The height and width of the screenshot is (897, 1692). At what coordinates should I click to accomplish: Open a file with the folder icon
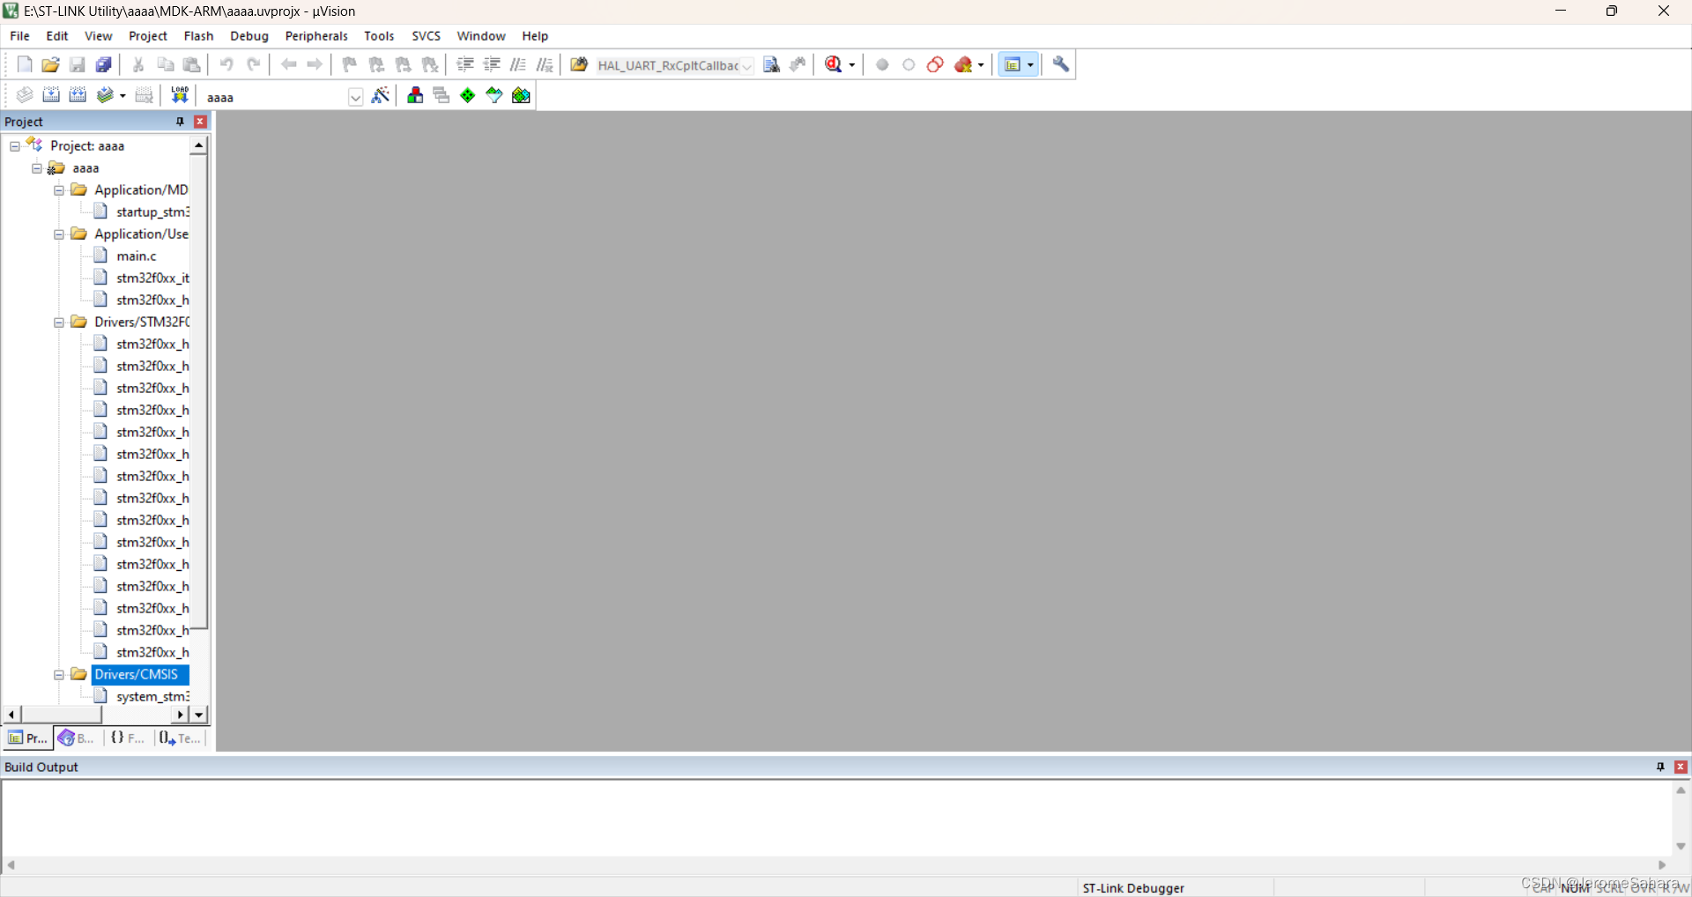click(51, 64)
